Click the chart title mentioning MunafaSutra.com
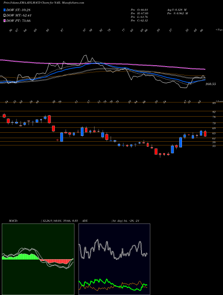 [44, 3]
